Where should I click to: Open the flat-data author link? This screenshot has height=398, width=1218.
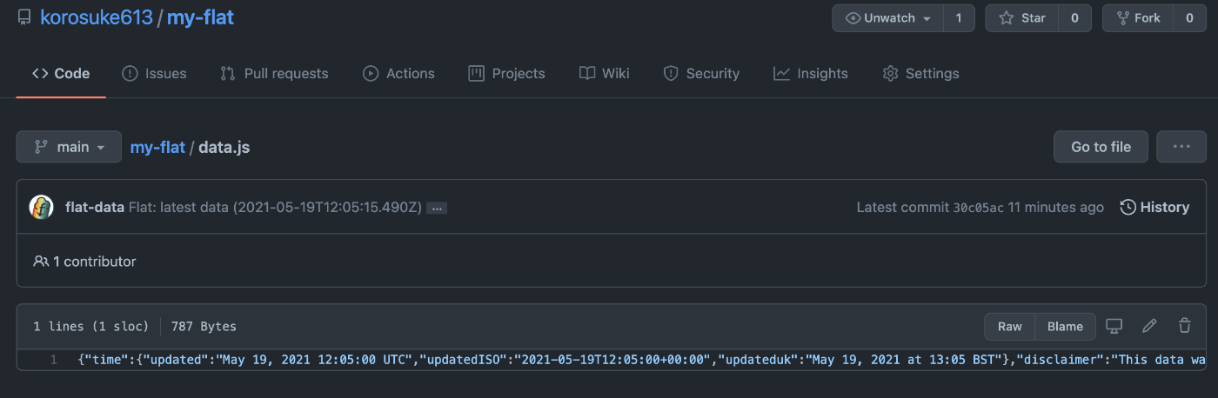tap(95, 207)
